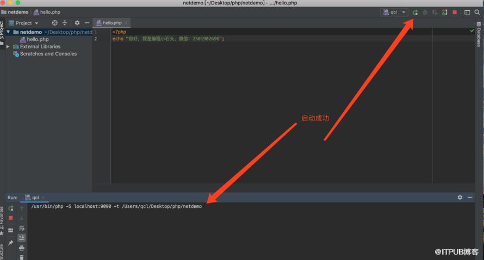Screen dimensions: 484x260
Task: Click the Rerun icon in the main toolbar
Action: [415, 12]
